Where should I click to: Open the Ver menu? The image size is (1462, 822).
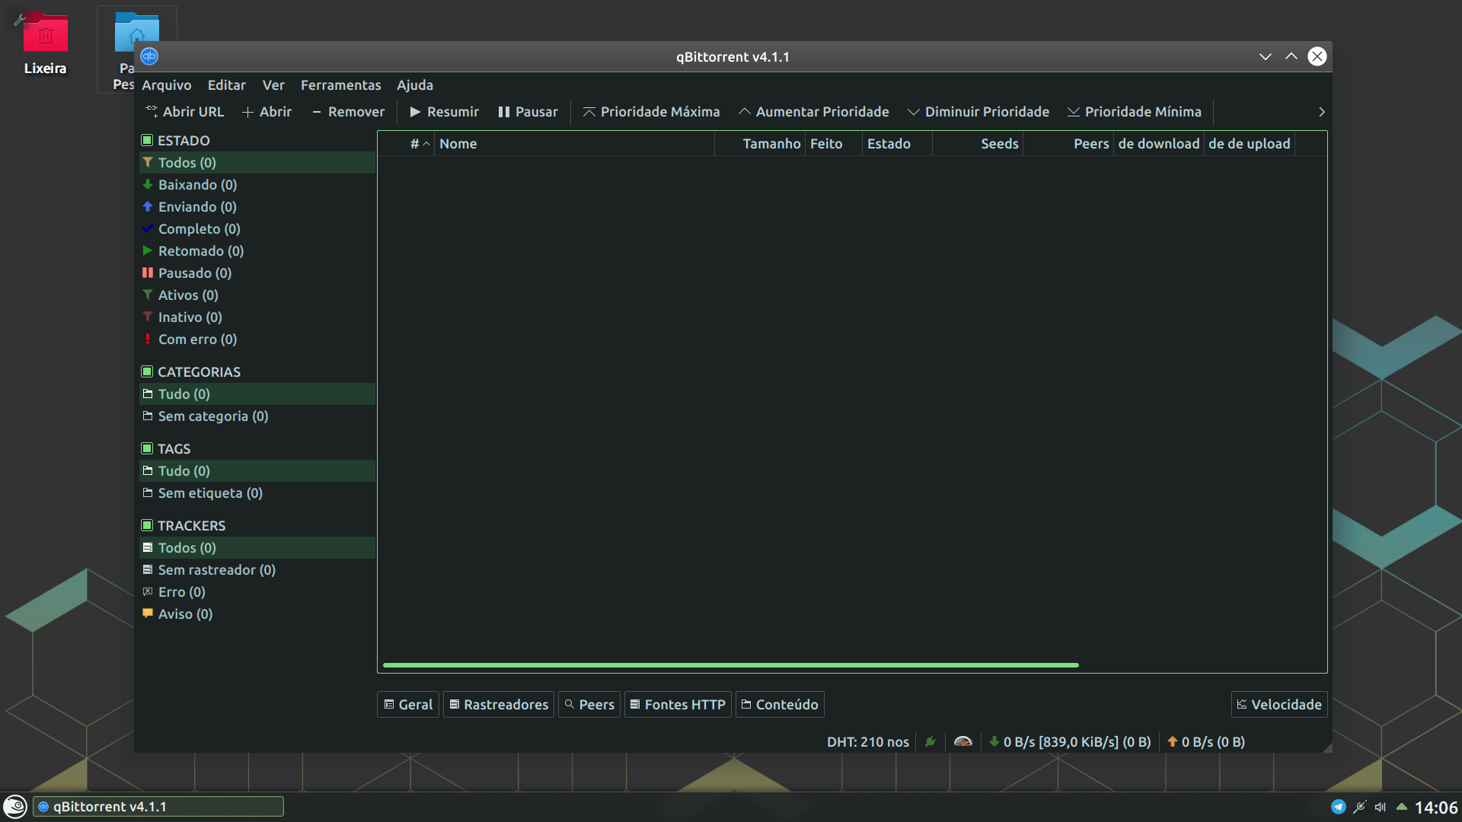(x=273, y=85)
